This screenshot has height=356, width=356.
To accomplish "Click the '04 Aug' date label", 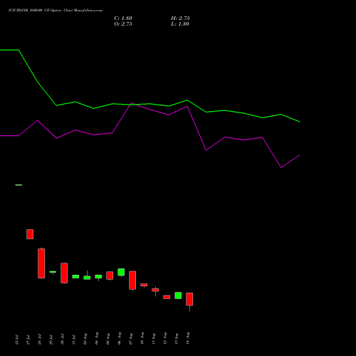I will point(97,338).
